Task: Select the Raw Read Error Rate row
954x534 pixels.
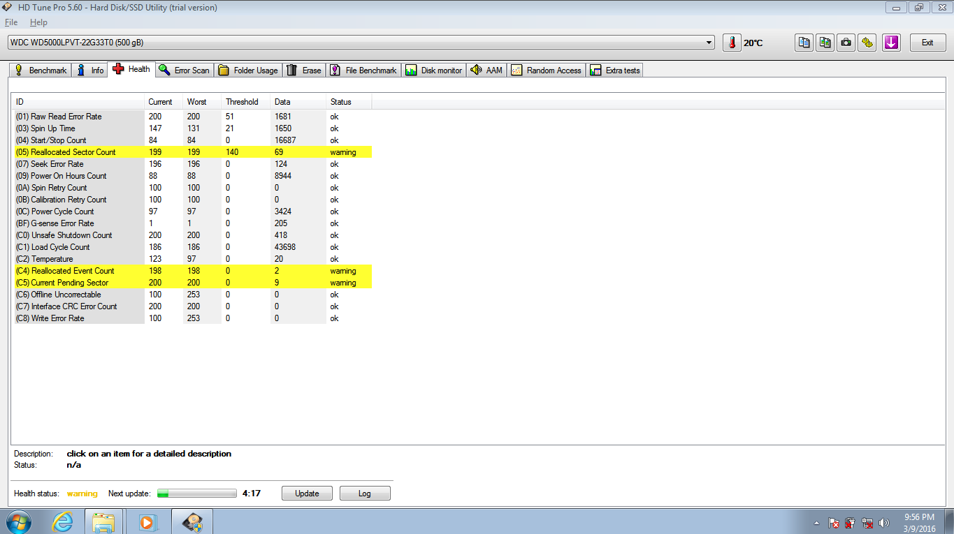Action: click(191, 117)
